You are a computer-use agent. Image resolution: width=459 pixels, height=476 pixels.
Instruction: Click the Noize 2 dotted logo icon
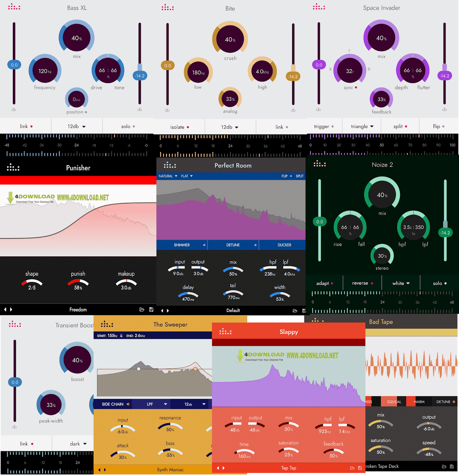[320, 163]
